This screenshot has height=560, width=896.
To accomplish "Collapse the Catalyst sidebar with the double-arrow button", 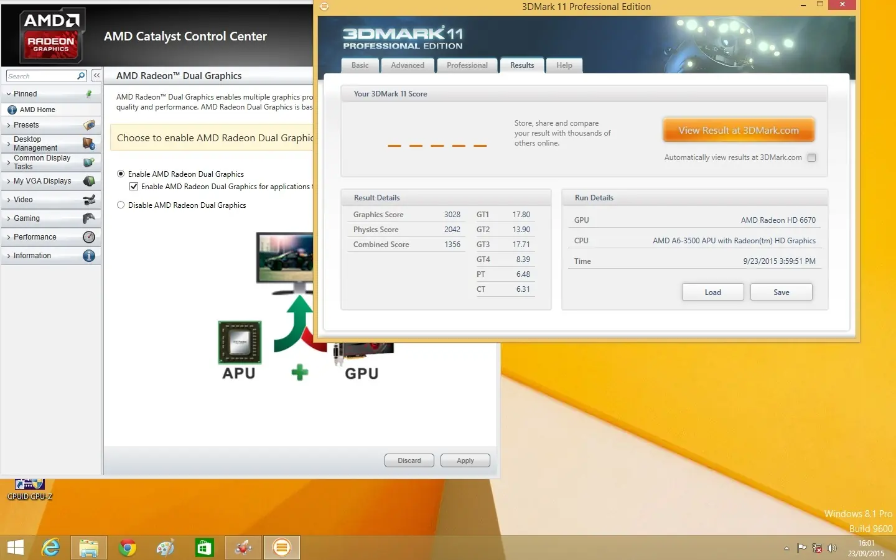I will tap(96, 75).
